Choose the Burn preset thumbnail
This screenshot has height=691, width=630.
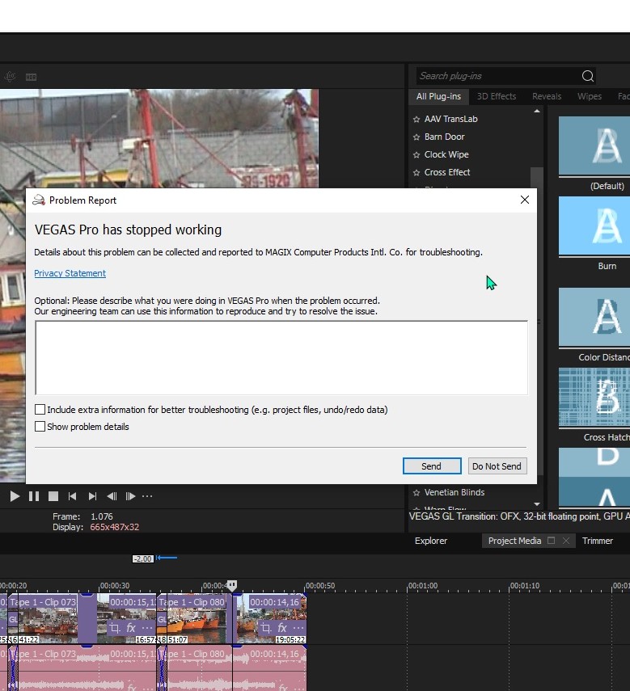[594, 226]
